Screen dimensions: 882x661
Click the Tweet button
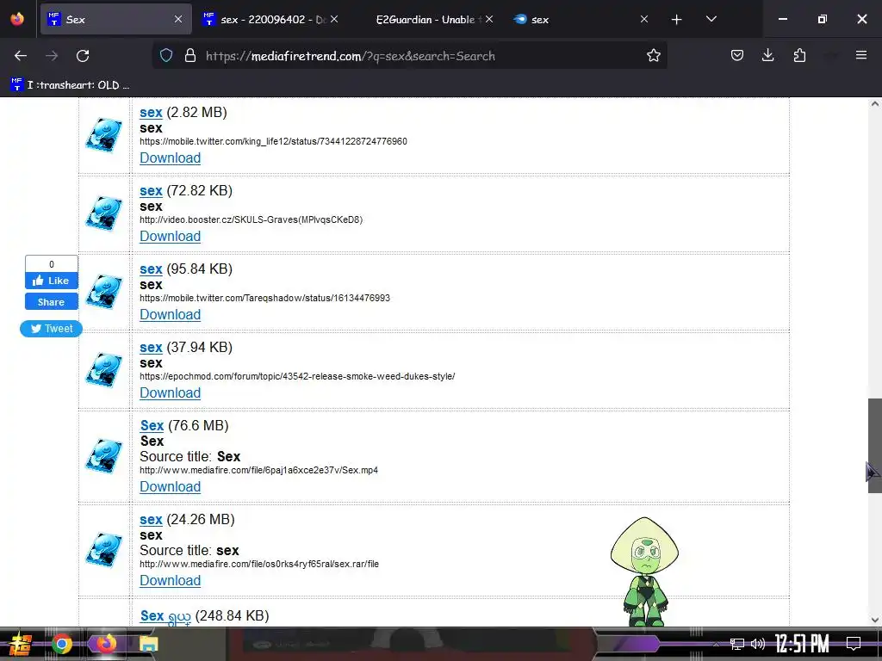tap(51, 329)
